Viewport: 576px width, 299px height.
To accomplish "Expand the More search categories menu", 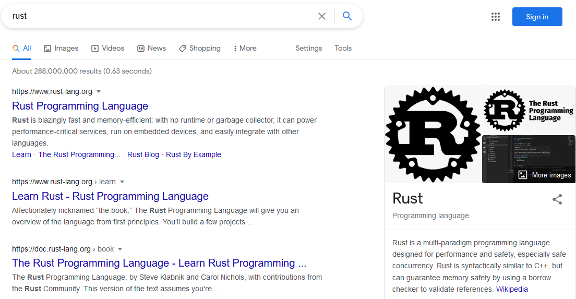I will point(245,48).
